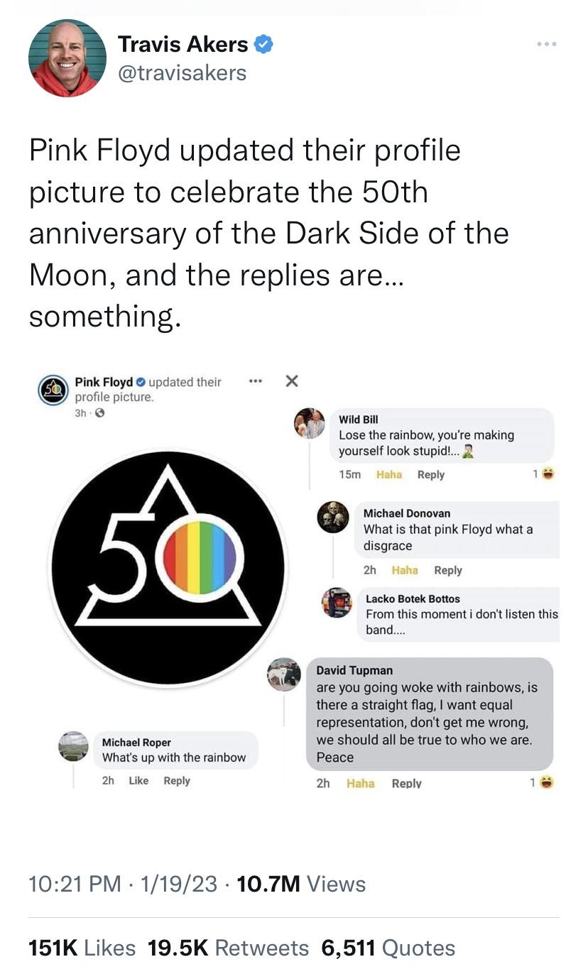Open the 19.5K Retweets list
This screenshot has width=588, height=974.
pyautogui.click(x=228, y=948)
